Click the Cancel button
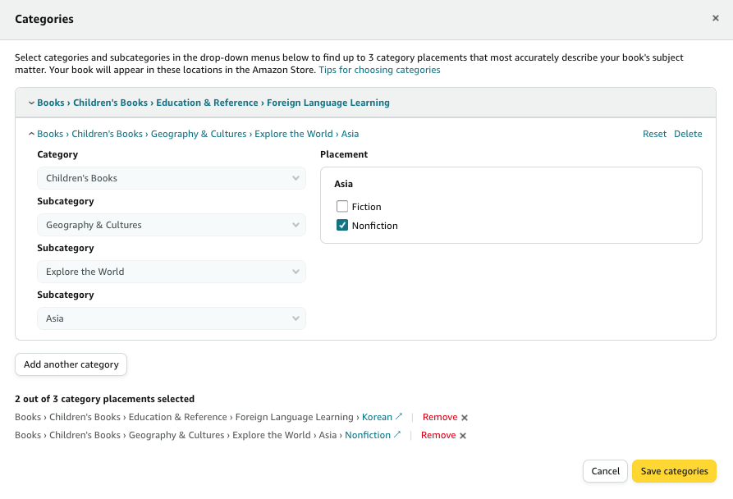This screenshot has height=499, width=733. pos(606,471)
